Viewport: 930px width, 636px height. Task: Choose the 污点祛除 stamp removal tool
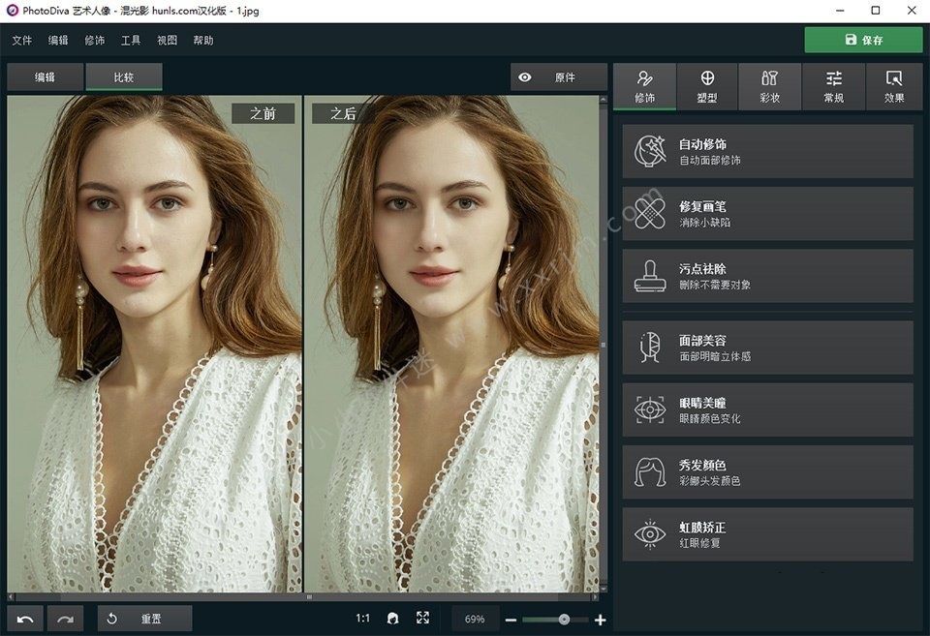point(767,276)
